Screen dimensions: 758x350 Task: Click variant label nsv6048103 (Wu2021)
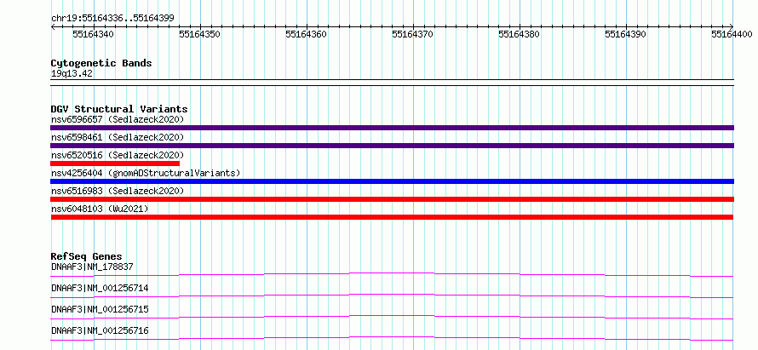(100, 209)
